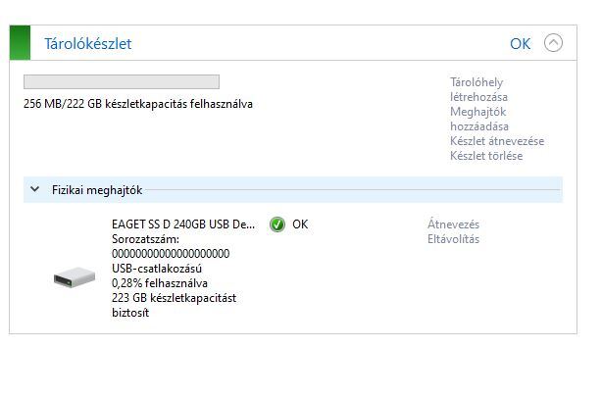Click the pool's OK status at top right
Viewport: 601px width, 398px height.
(x=520, y=43)
